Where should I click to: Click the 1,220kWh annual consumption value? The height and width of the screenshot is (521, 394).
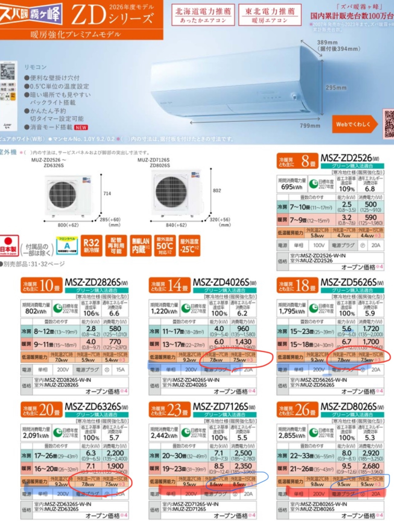pos(164,311)
